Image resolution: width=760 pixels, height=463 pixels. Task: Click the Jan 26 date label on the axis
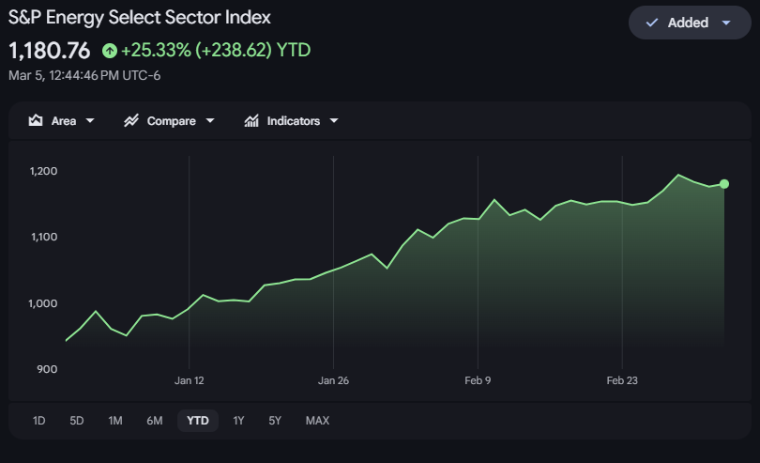pyautogui.click(x=333, y=380)
